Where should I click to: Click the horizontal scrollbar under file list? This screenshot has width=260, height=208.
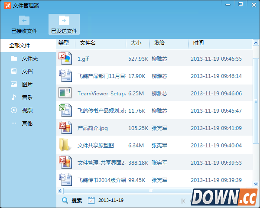[x=152, y=190]
